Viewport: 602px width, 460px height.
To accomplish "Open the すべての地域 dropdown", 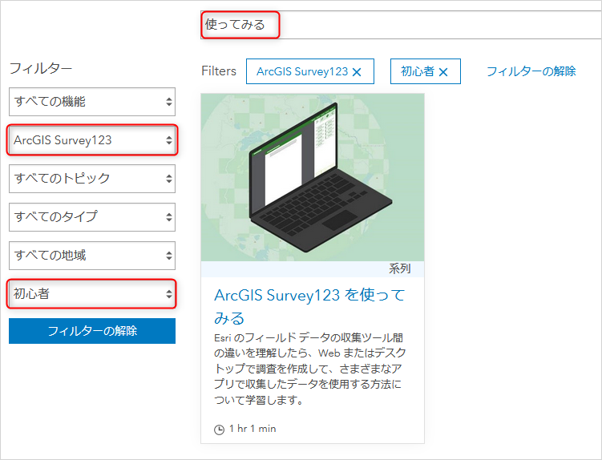I will 92,256.
